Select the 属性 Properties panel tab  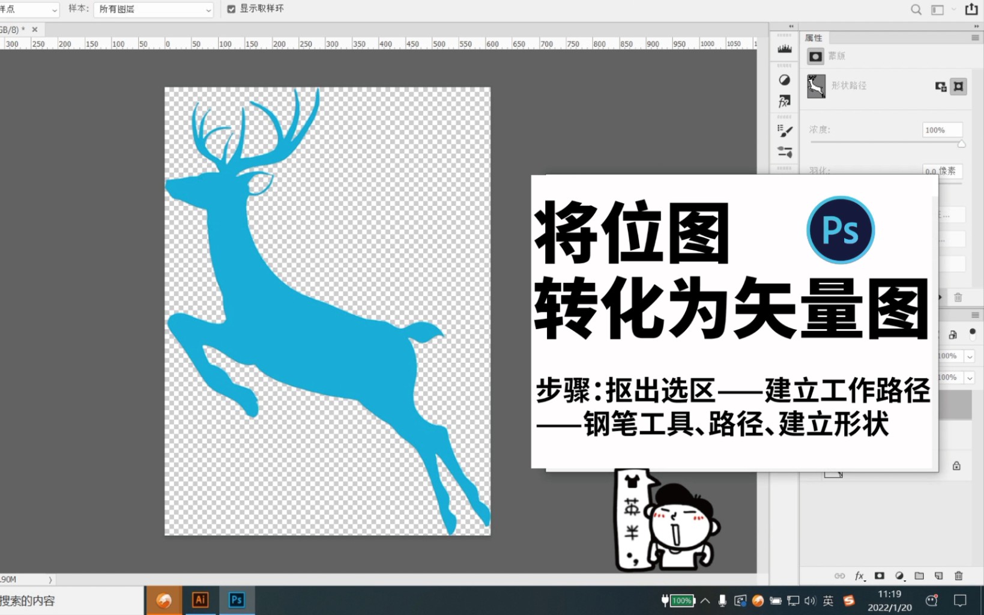(815, 37)
